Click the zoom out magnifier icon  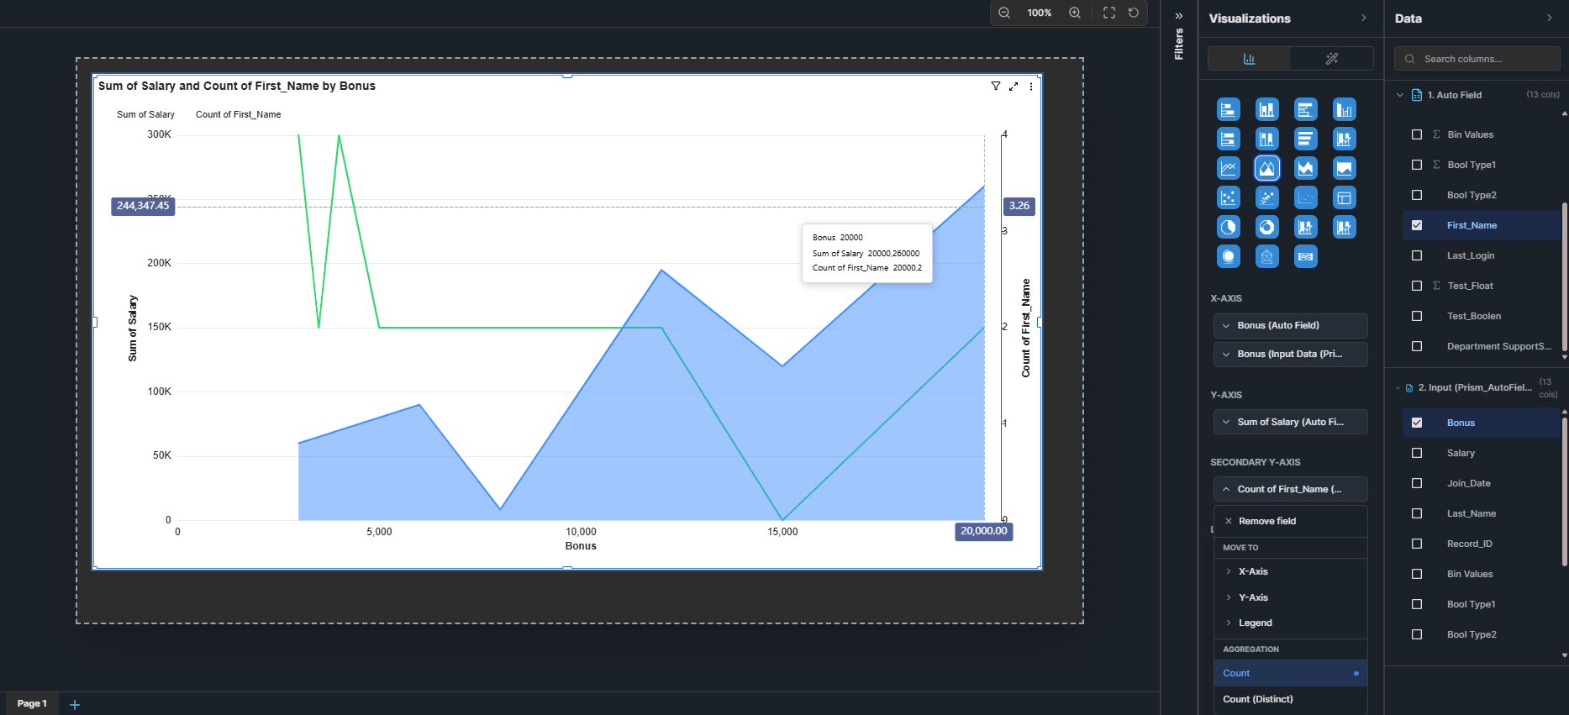pos(1004,13)
